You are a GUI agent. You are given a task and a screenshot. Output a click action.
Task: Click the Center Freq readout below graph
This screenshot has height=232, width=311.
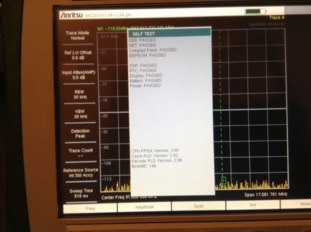pos(129,197)
